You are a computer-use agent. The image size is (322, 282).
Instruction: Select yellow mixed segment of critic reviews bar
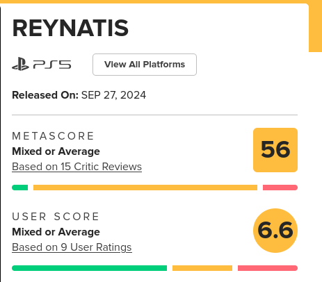[145, 188]
